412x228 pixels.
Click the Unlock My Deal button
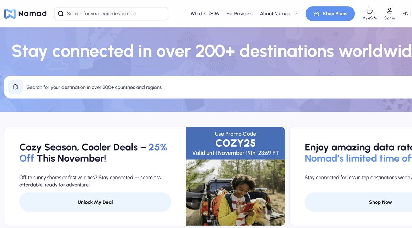(x=95, y=202)
